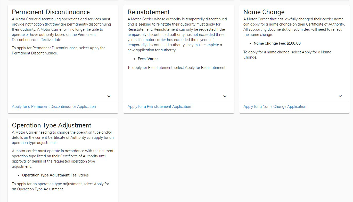Click the 'Operation Type Adjustment Fee: Varies' bullet
Viewport: 353px width, 202px height.
(x=55, y=175)
